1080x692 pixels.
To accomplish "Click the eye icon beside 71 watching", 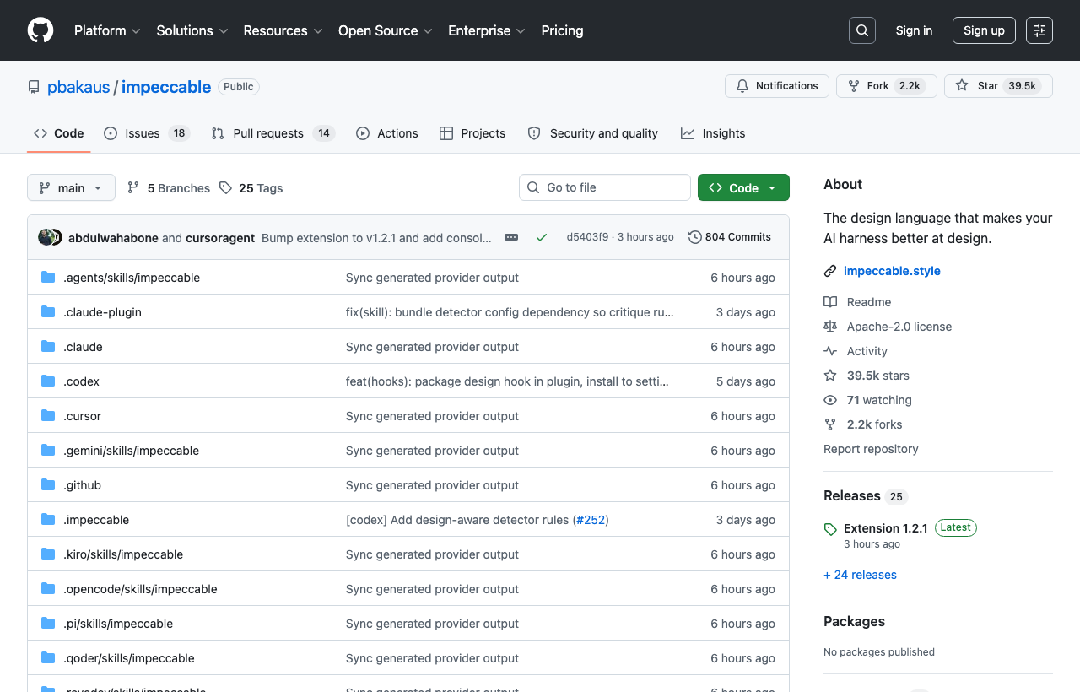I will click(830, 400).
